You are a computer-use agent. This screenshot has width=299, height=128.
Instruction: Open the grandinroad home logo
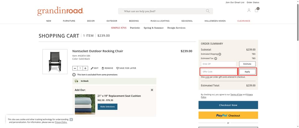point(60,11)
